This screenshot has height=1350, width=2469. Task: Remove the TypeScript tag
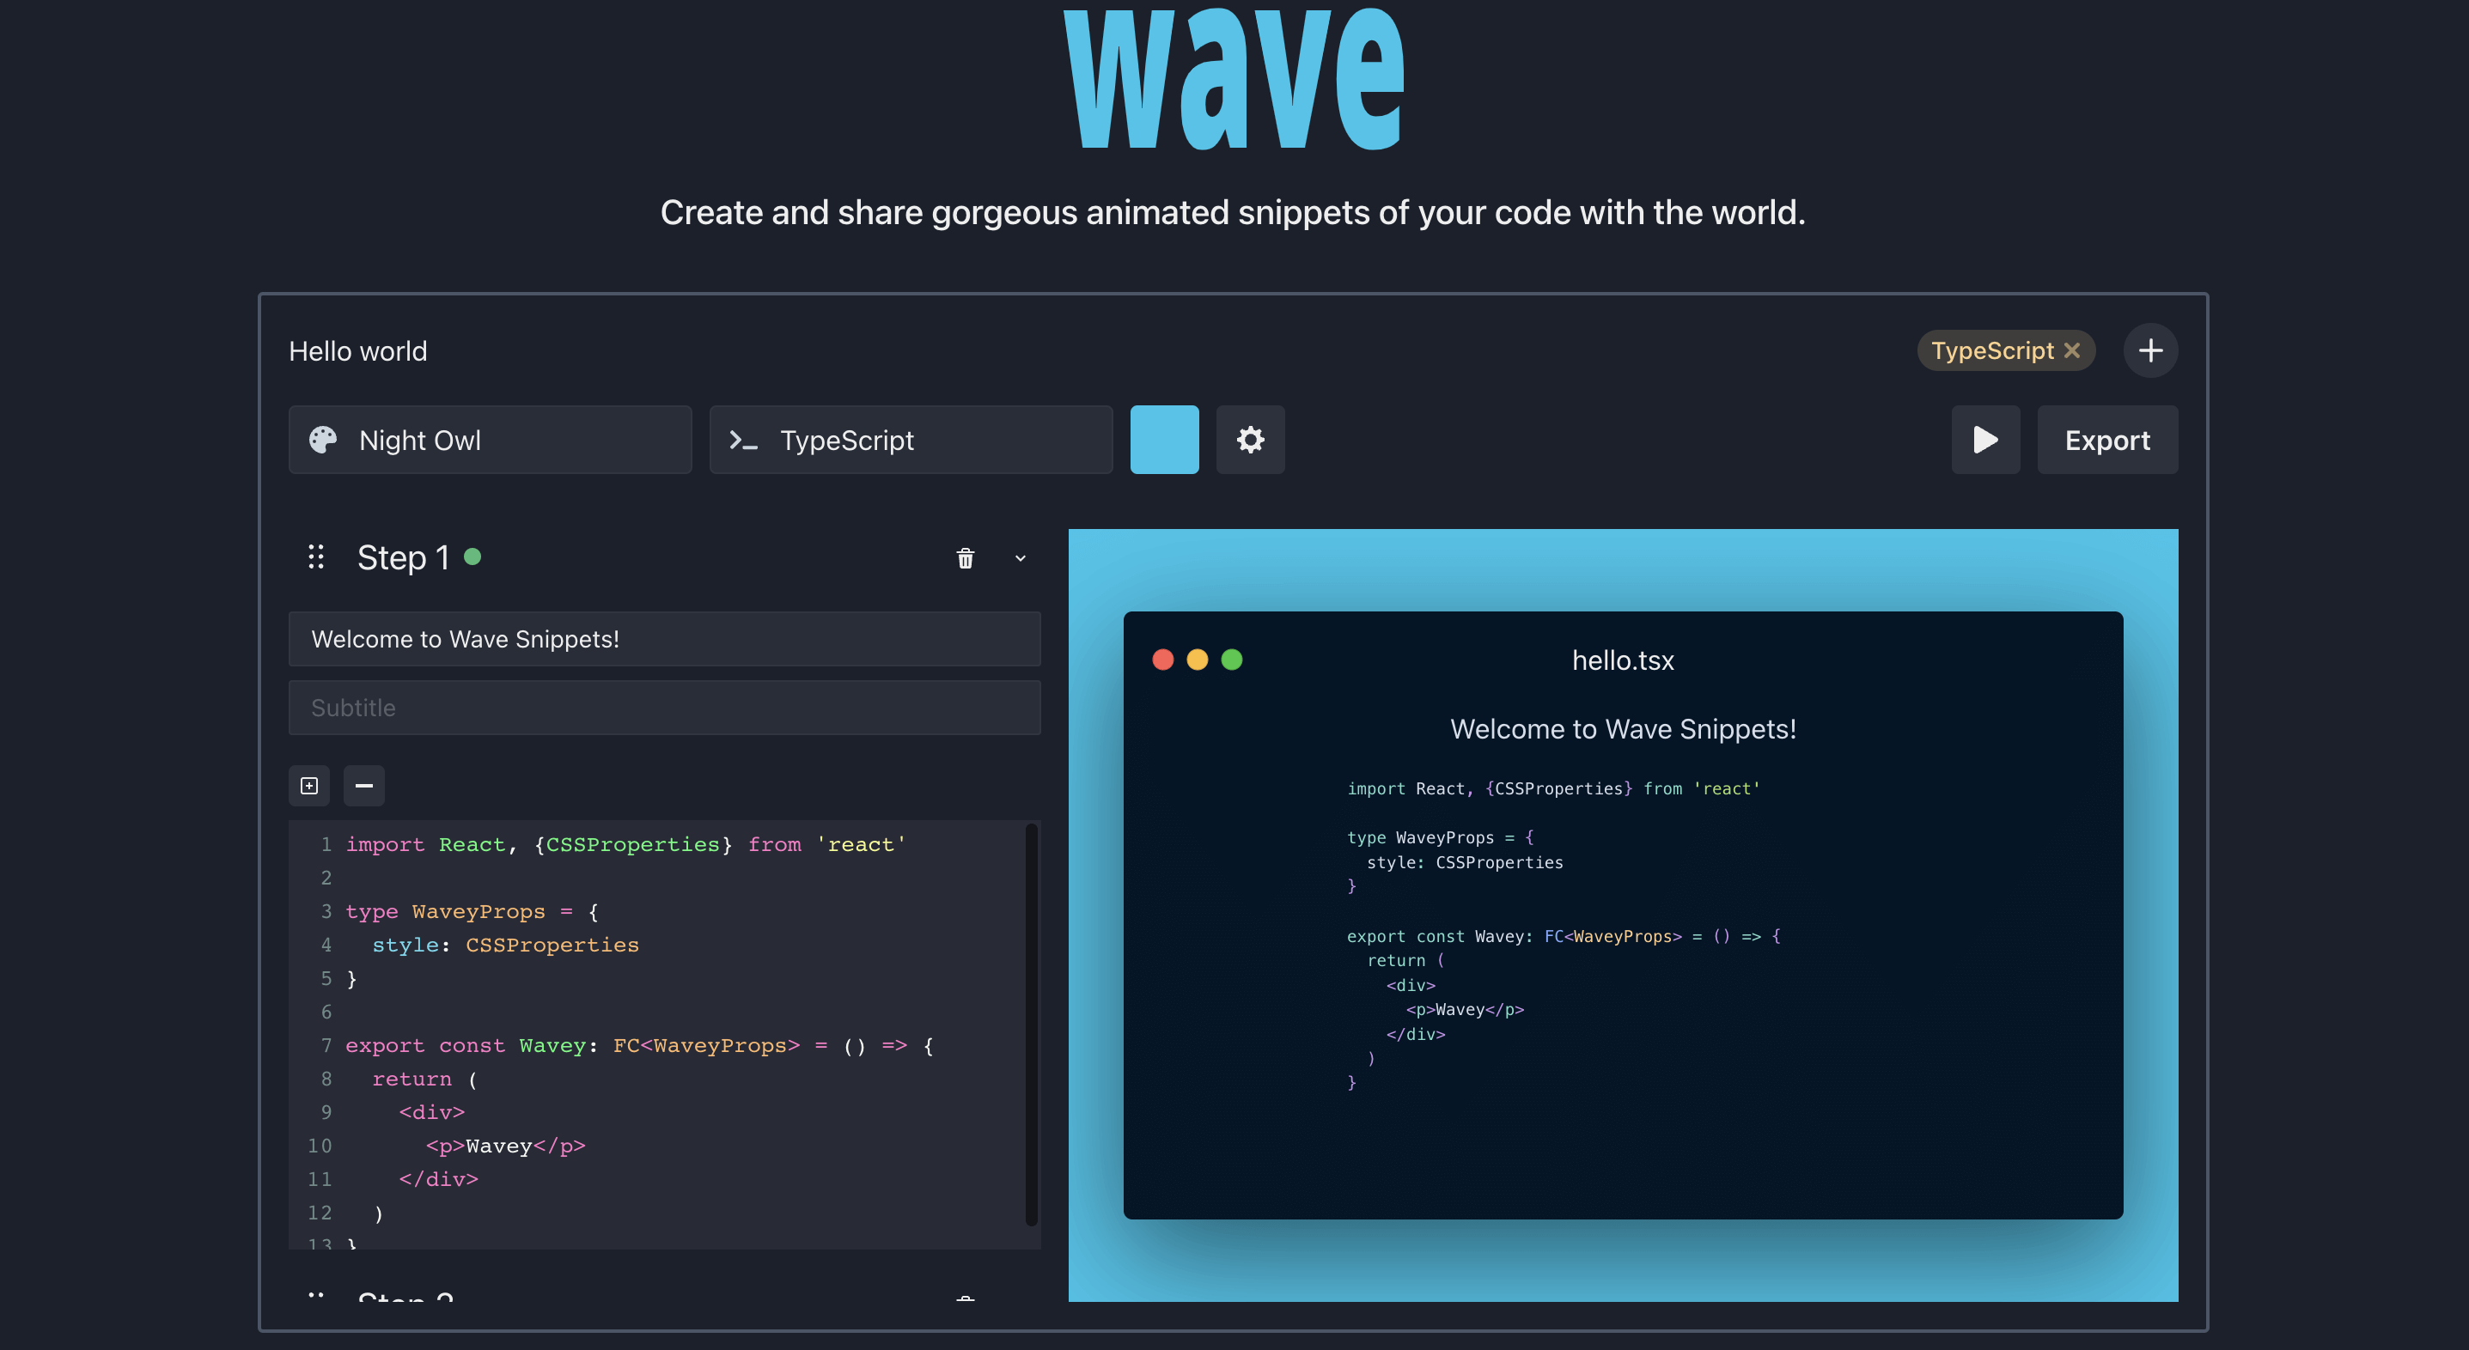[2072, 350]
